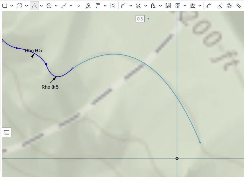Expand the circle tool options arrow
The width and height of the screenshot is (244, 177).
[27, 6]
